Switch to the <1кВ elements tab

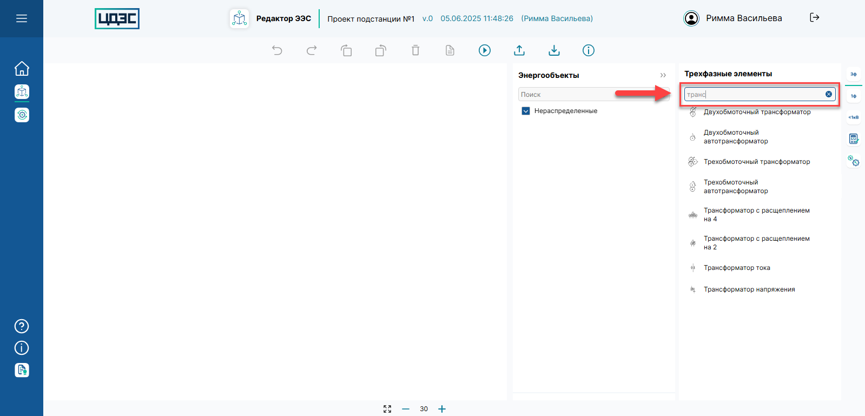[853, 117]
